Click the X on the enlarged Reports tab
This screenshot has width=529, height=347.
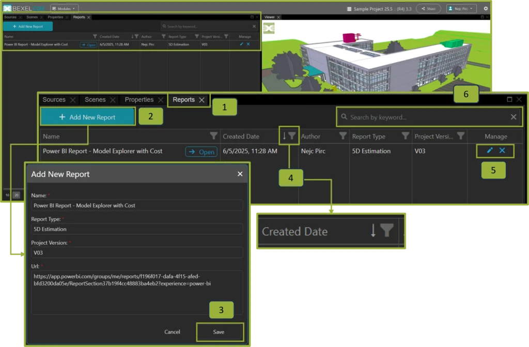tap(202, 100)
